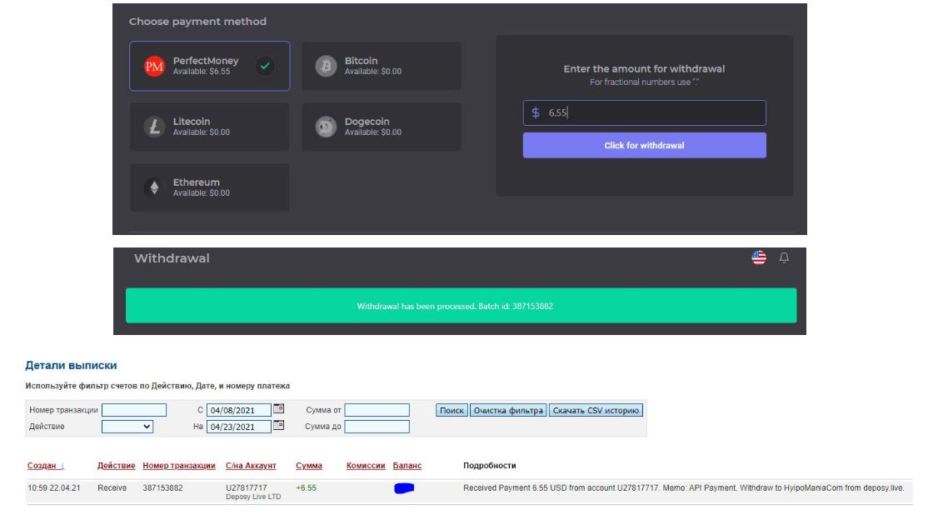This screenshot has width=928, height=520.
Task: Select Ethereum as payment method
Action: (x=209, y=187)
